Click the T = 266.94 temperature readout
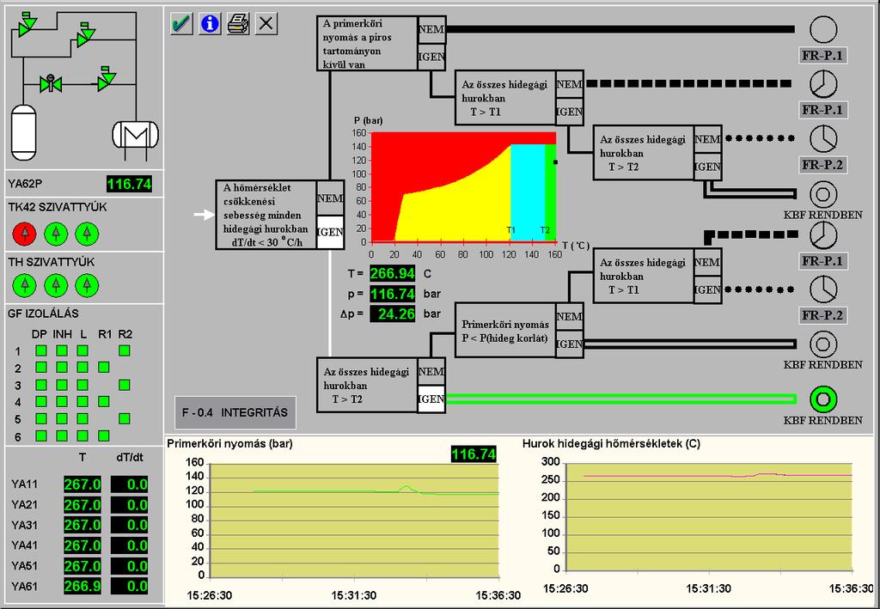The image size is (880, 609). pos(392,273)
